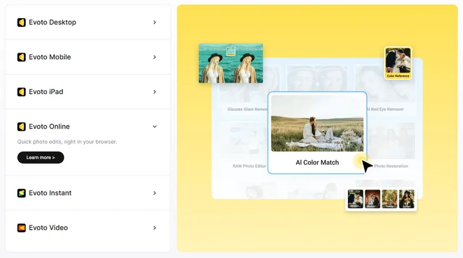
Task: Expand the Evoto Video chevron
Action: [x=155, y=228]
